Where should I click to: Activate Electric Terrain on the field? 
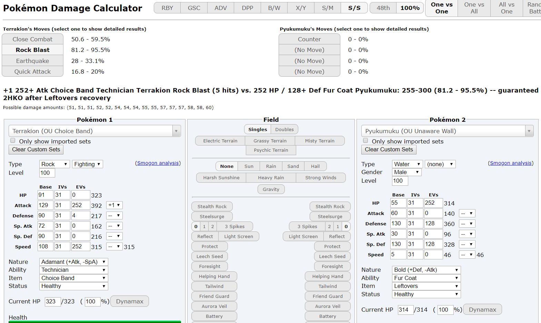point(220,141)
